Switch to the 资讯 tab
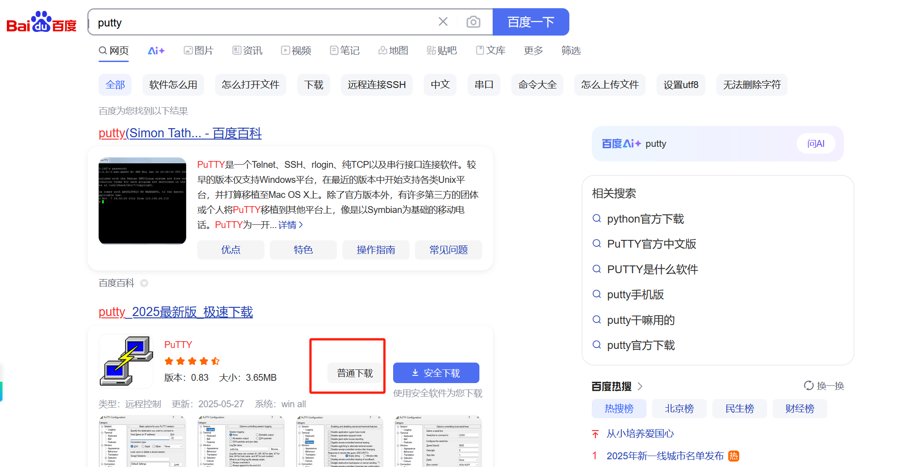 [x=247, y=51]
